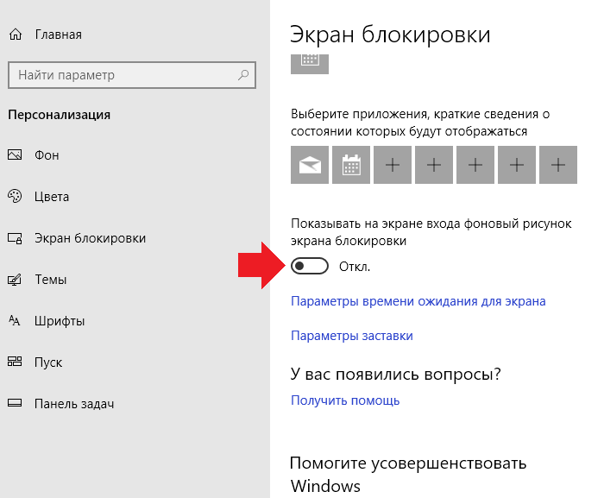Open the Главная settings page
This screenshot has width=604, height=498.
coord(59,35)
